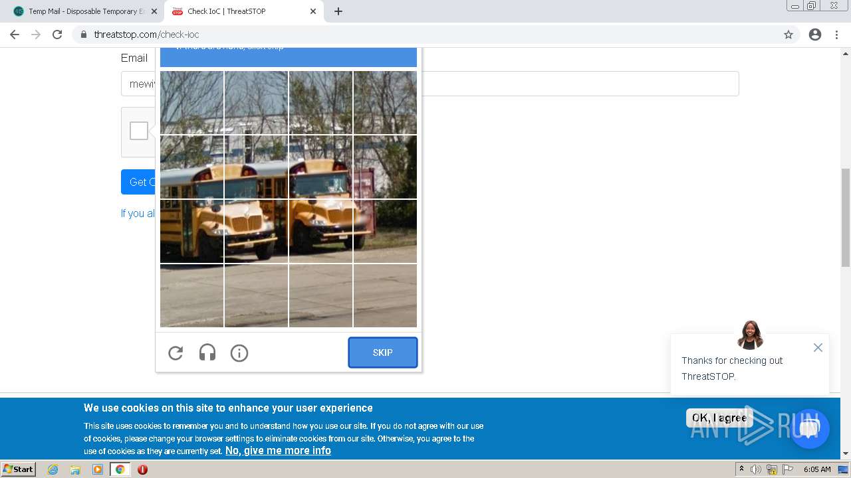Open the red Opera taskbar icon
This screenshot has height=478, width=851.
point(142,469)
